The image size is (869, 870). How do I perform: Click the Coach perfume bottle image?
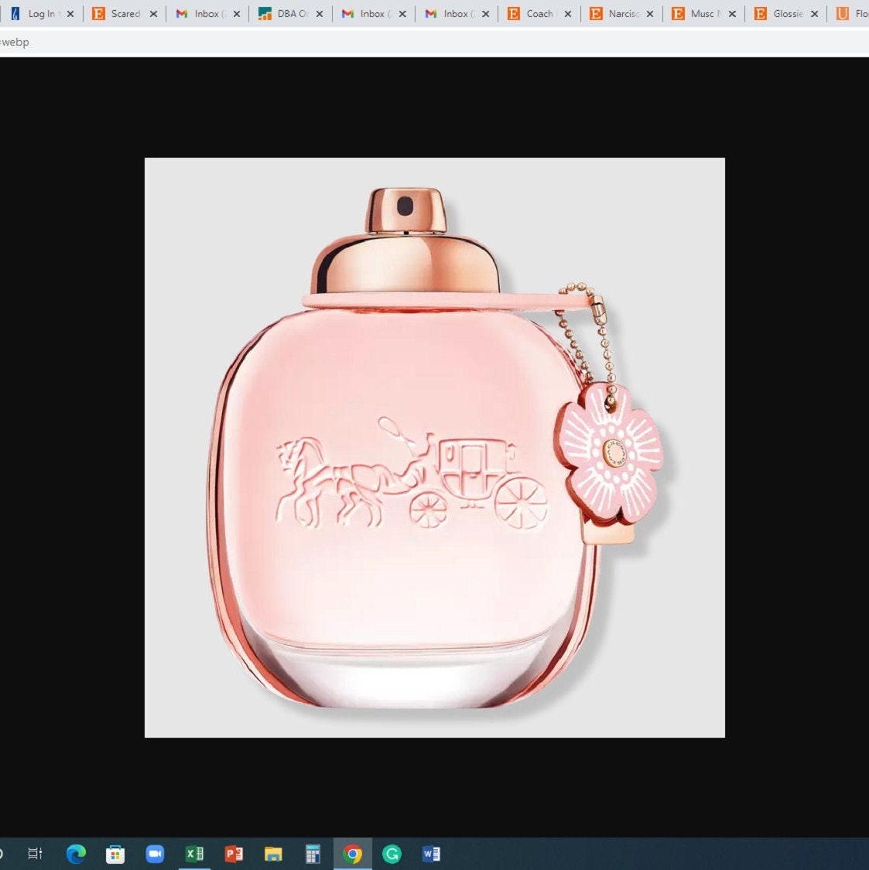(x=435, y=448)
